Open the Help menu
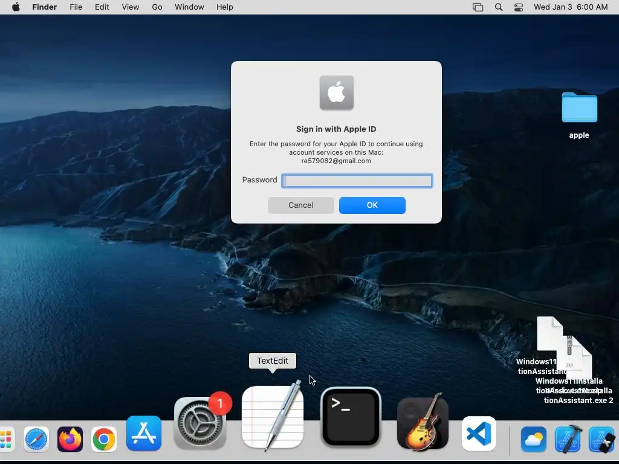 225,7
